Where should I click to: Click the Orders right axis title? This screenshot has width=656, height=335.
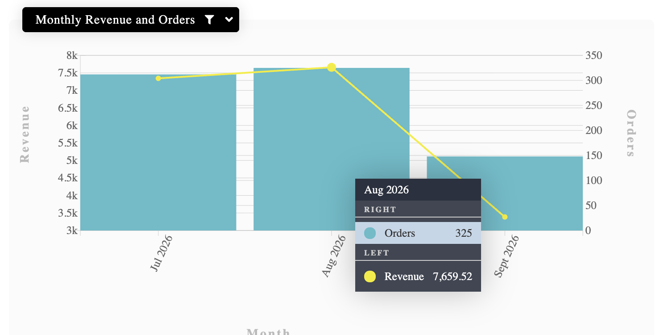(x=631, y=133)
